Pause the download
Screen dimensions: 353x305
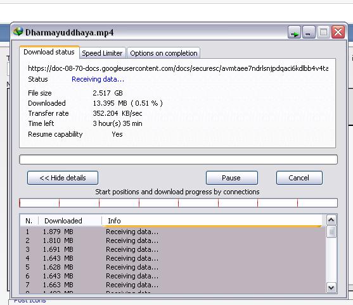tap(231, 178)
